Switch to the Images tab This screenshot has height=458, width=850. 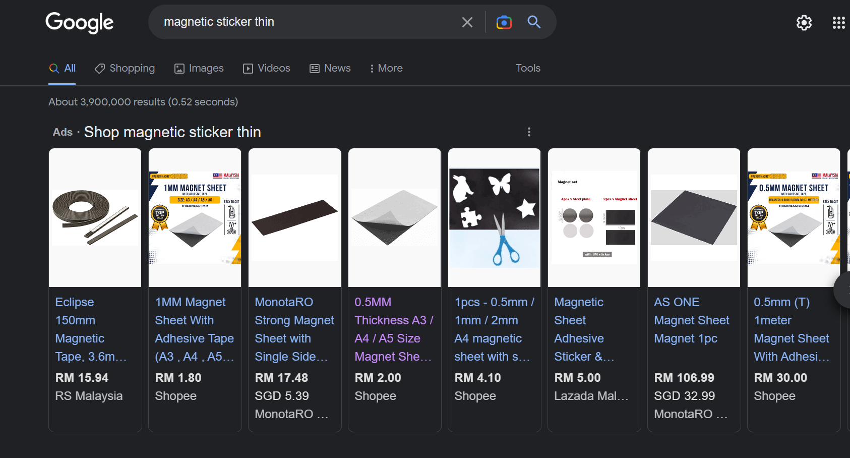(199, 68)
